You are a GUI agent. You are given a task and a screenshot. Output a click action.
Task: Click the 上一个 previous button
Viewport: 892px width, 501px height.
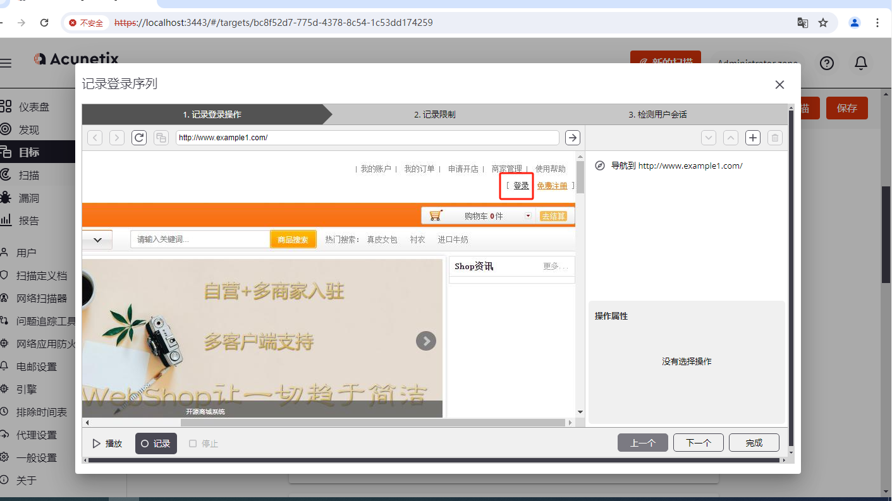point(643,443)
